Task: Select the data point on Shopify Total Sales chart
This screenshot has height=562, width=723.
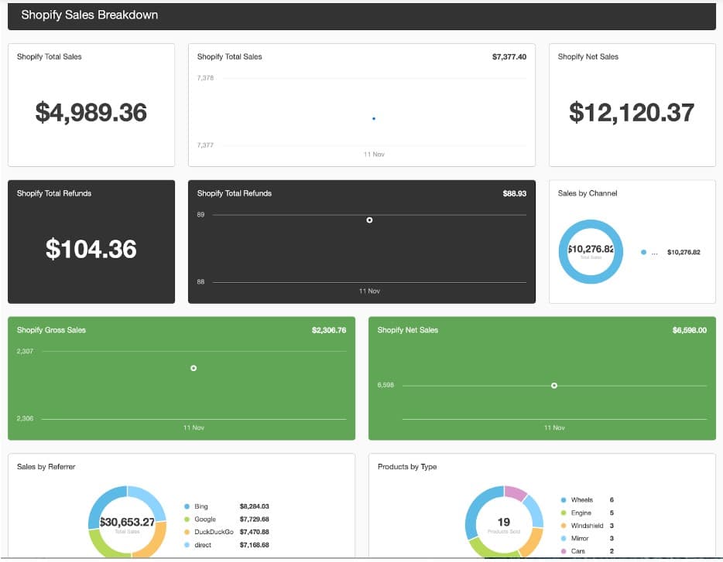Action: click(x=374, y=118)
